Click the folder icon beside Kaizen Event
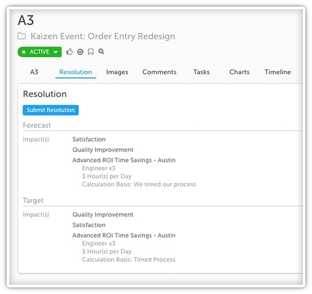This screenshot has height=294, width=312. (x=21, y=36)
